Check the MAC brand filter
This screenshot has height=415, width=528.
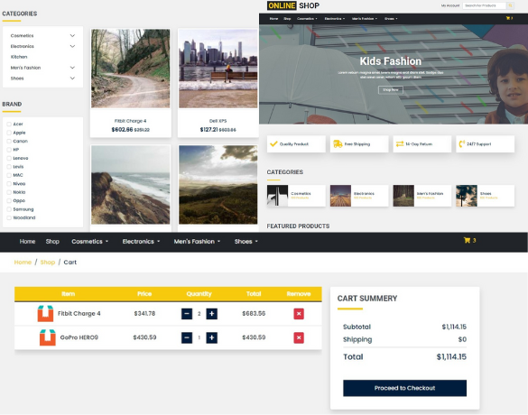click(9, 175)
